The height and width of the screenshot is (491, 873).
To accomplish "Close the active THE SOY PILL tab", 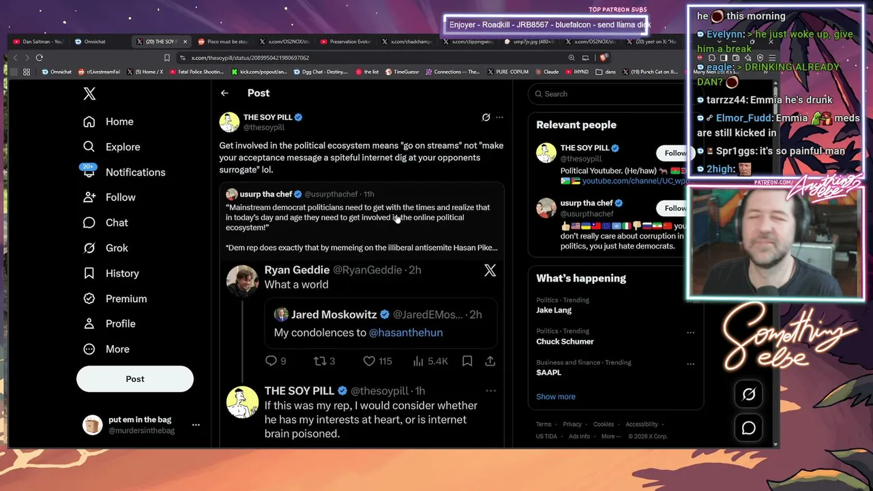I will [185, 42].
